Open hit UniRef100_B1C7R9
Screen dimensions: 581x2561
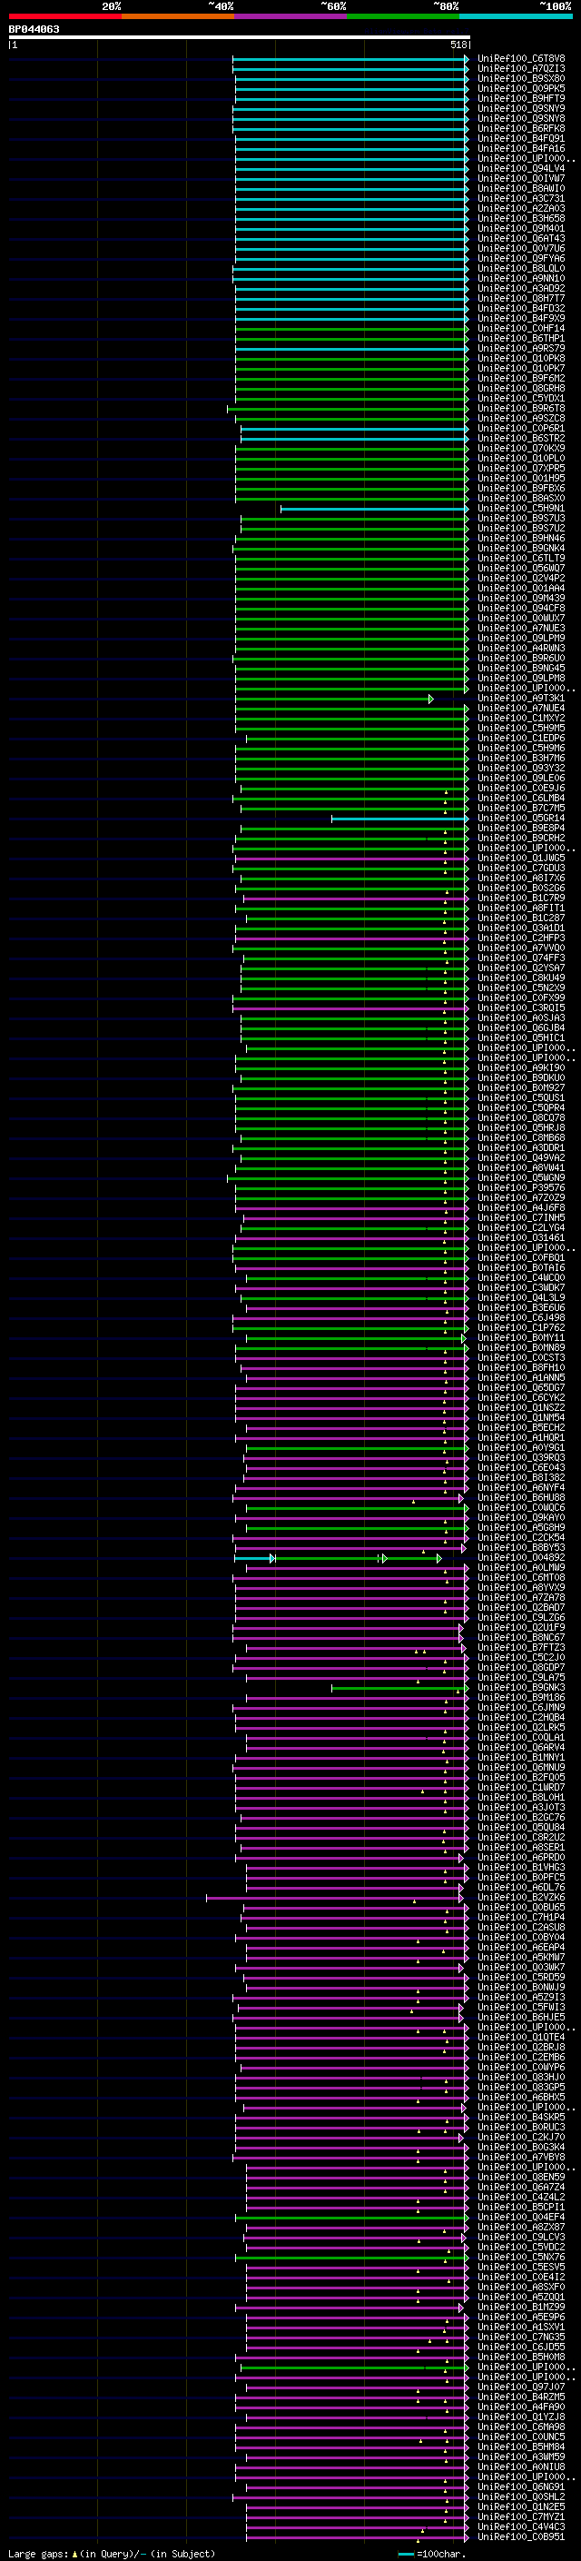coord(521,898)
